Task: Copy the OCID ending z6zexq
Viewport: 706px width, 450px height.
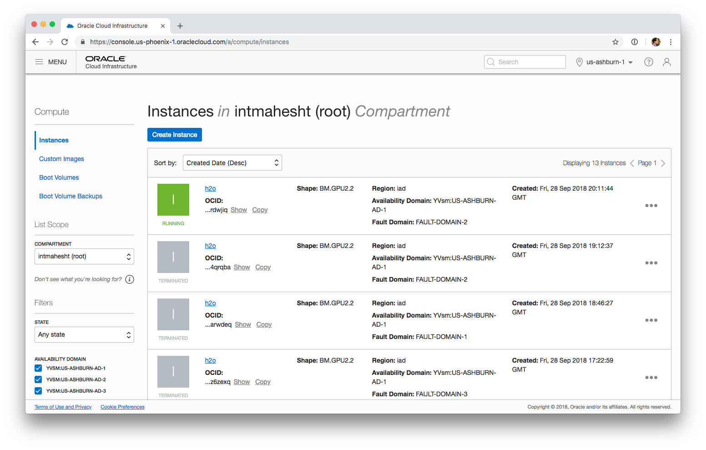Action: (263, 382)
